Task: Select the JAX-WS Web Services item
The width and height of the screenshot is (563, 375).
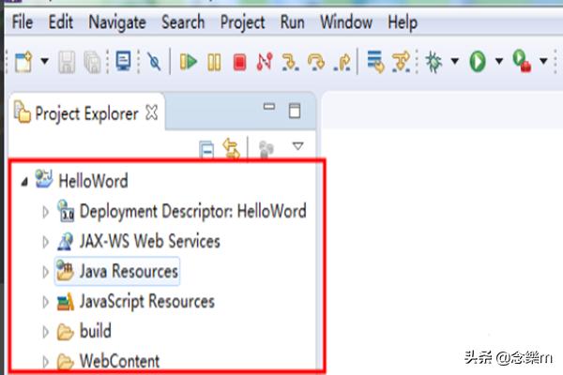Action: click(149, 241)
